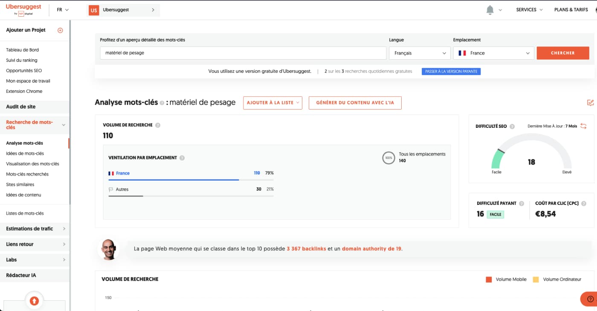This screenshot has width=597, height=311.
Task: Click Difficulté SEO help icon
Action: pos(512,127)
